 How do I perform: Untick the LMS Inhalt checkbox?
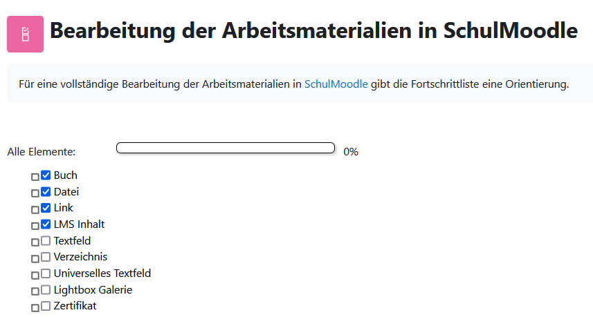coord(46,224)
